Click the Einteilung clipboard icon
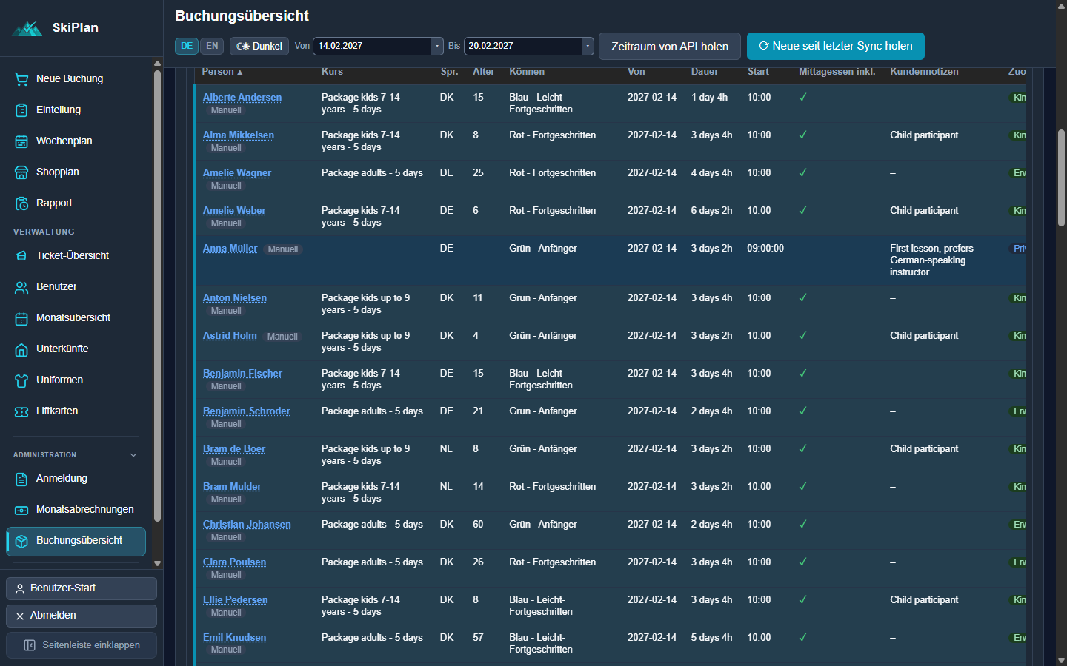Screen dimensions: 1067x666 [x=21, y=110]
